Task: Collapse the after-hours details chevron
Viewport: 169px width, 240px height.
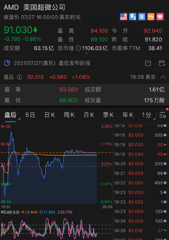Action: 163,77
